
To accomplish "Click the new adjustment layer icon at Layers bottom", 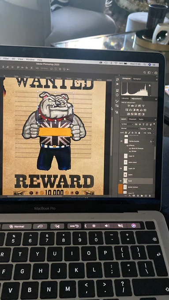I will point(138,196).
